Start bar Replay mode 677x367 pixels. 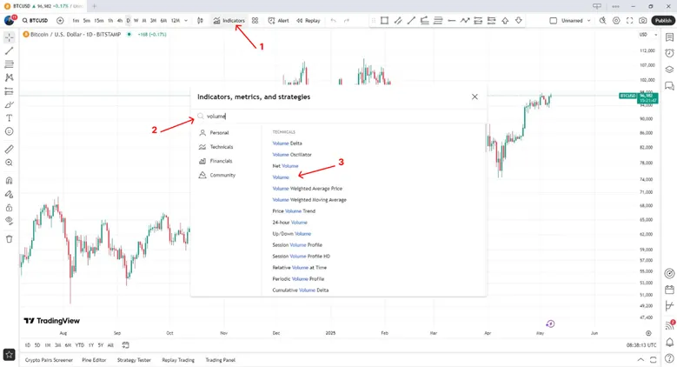(309, 20)
